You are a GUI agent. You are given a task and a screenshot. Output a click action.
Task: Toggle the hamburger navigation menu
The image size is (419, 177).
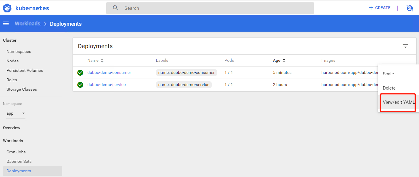6,24
